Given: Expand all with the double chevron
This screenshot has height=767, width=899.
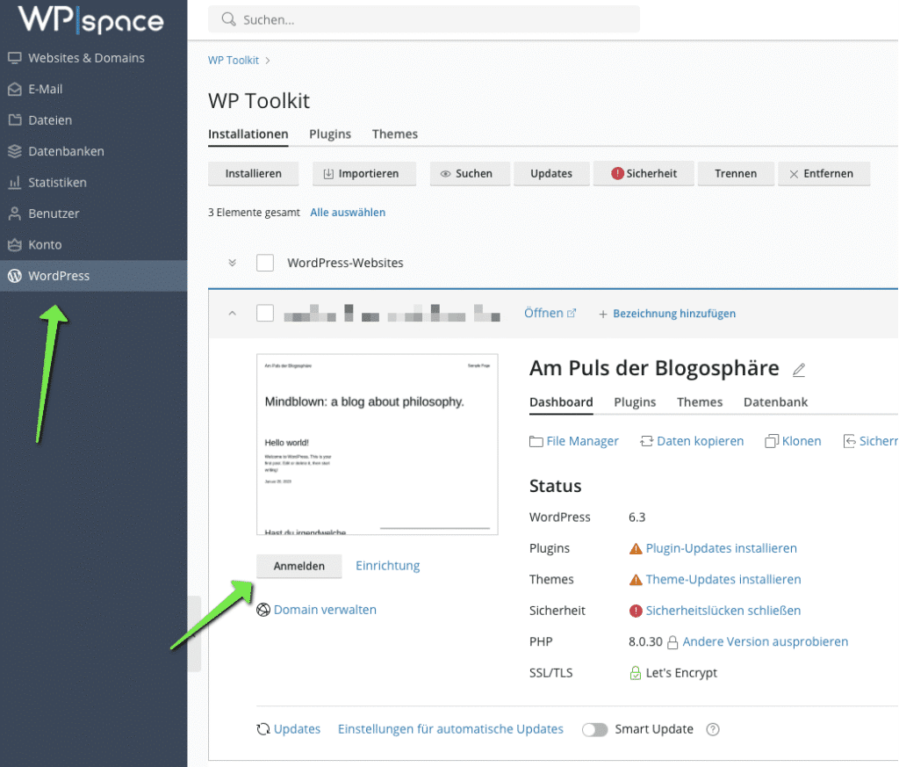Looking at the screenshot, I should tap(232, 263).
